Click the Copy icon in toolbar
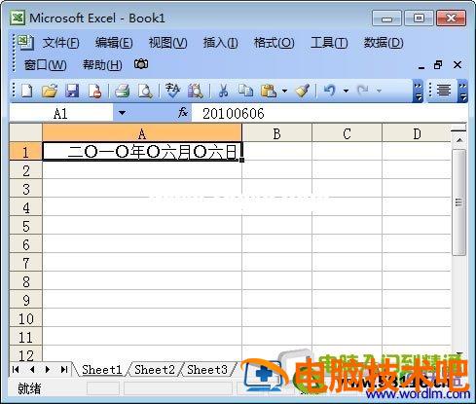Image resolution: width=476 pixels, height=404 pixels. coord(245,91)
